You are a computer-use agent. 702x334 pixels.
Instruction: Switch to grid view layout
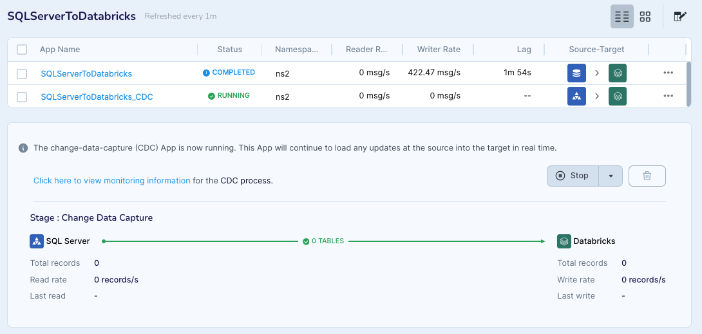(x=645, y=17)
